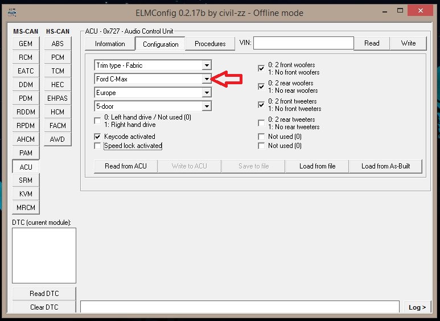440x321 pixels.
Task: Select the GEM module button
Action: [x=26, y=44]
